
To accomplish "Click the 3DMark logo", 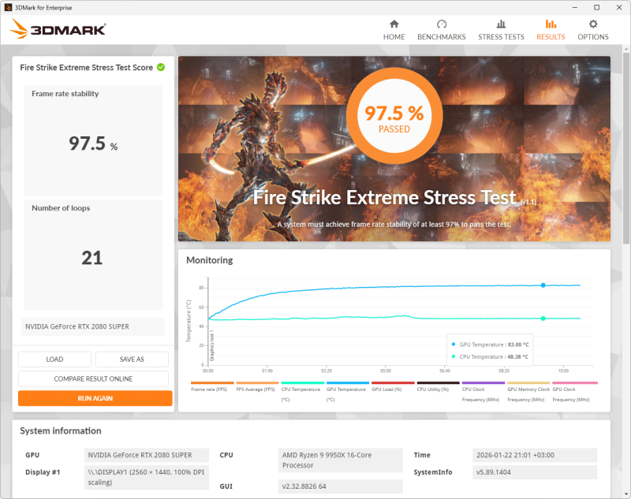I will click(x=58, y=30).
